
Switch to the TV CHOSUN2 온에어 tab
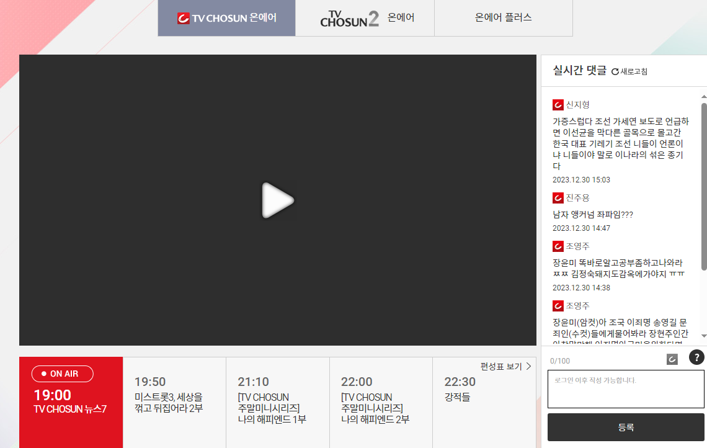tap(365, 18)
